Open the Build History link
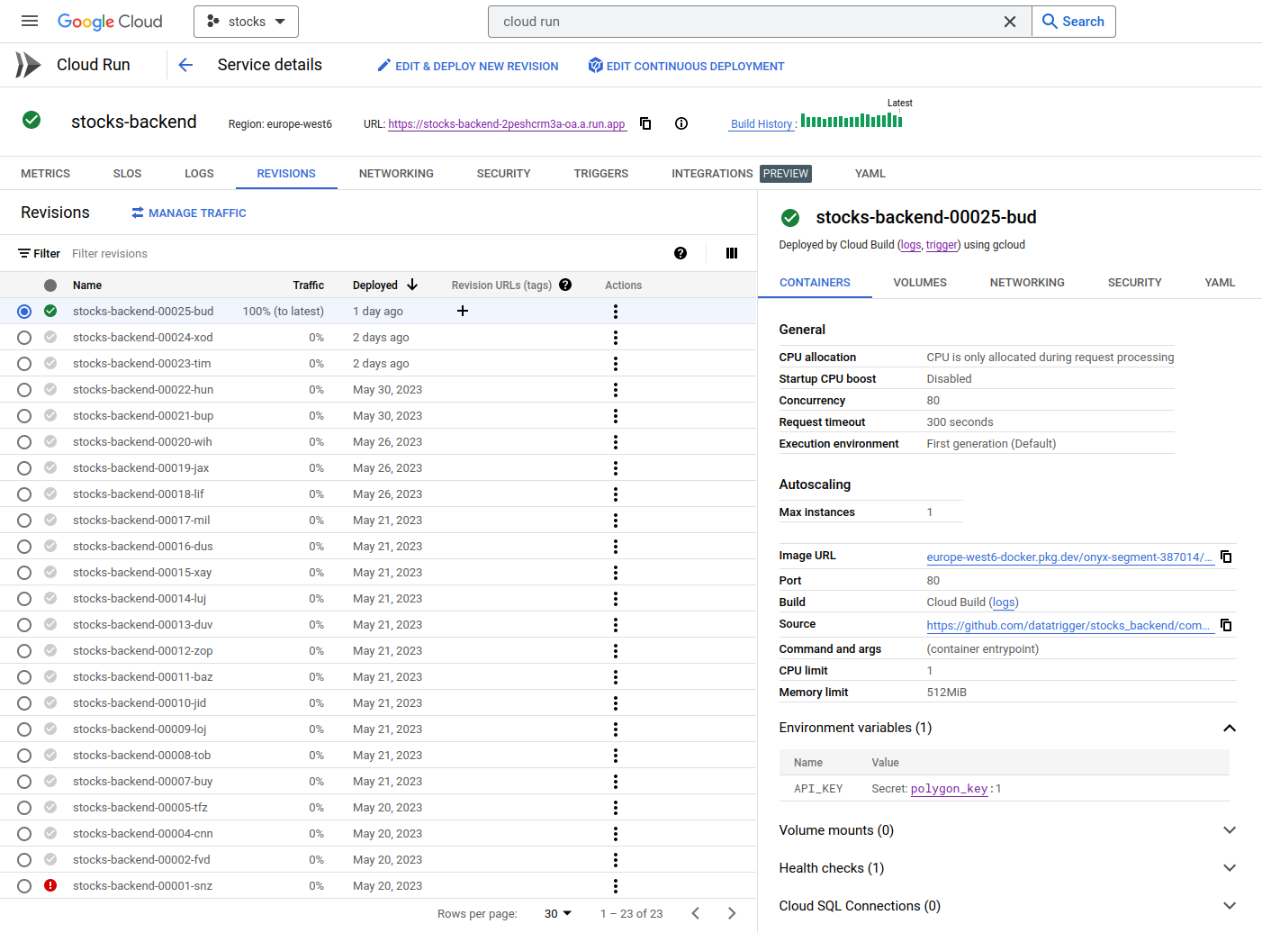Image resolution: width=1262 pixels, height=933 pixels. point(762,124)
